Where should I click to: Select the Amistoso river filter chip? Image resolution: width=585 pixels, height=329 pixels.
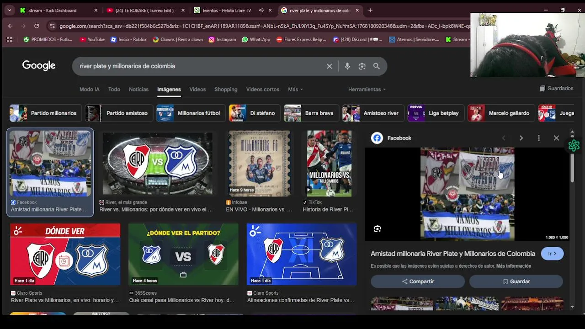(x=372, y=113)
